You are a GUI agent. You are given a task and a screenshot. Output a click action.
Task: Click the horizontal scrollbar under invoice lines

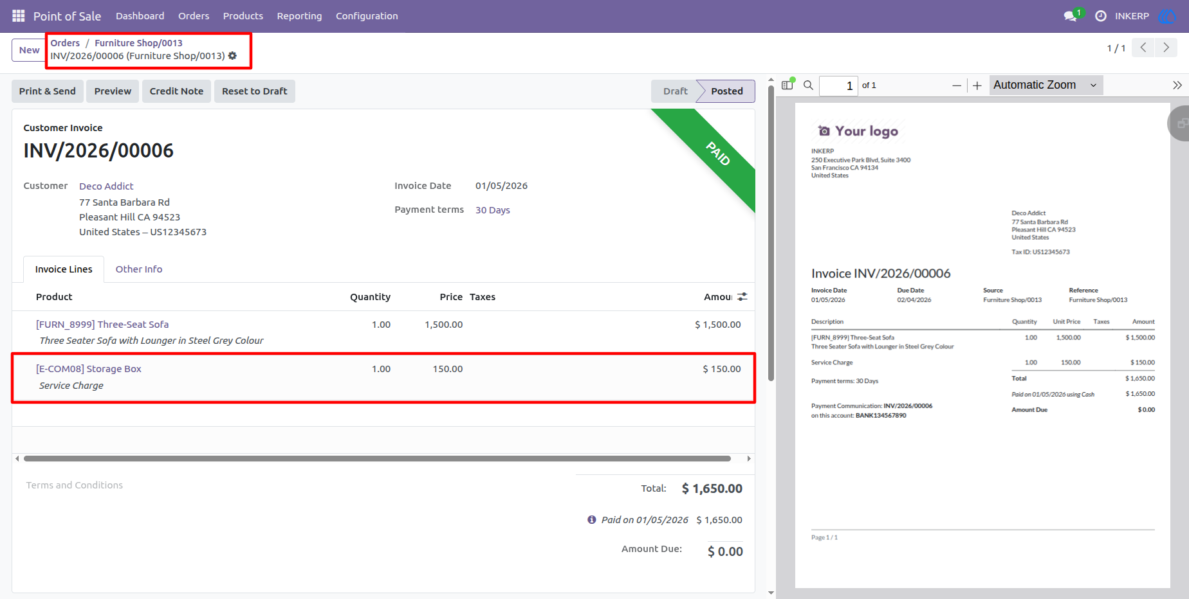[x=377, y=459]
